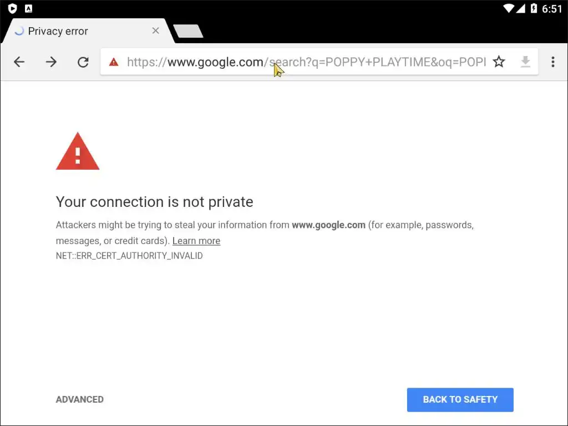Click the browser forward arrow

pyautogui.click(x=51, y=62)
